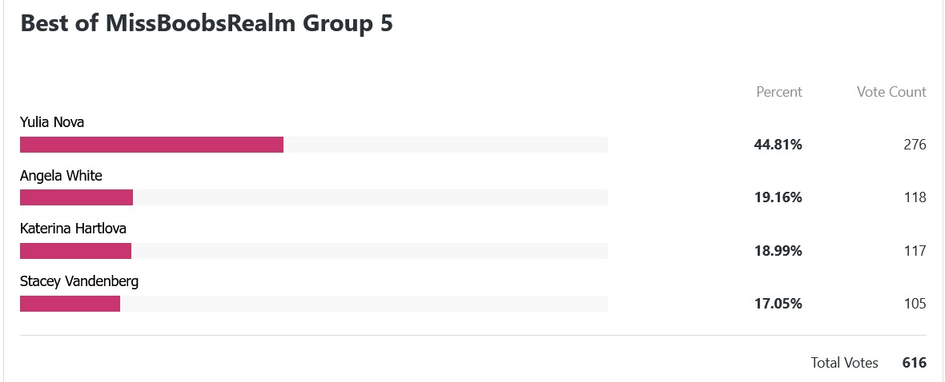The image size is (945, 382).
Task: Click the 19.16% percentage value
Action: (778, 198)
